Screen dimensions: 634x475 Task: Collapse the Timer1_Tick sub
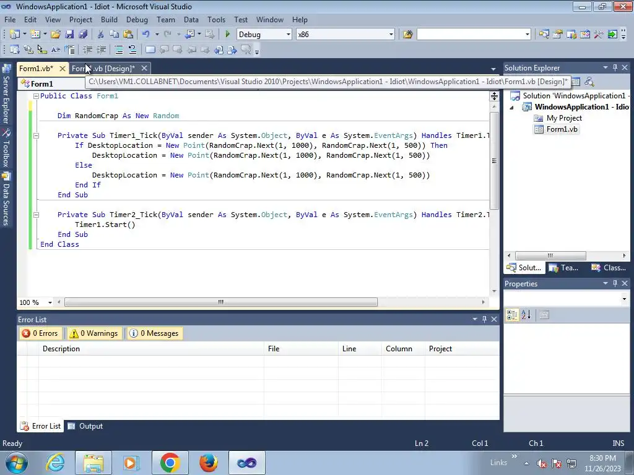pyautogui.click(x=36, y=135)
